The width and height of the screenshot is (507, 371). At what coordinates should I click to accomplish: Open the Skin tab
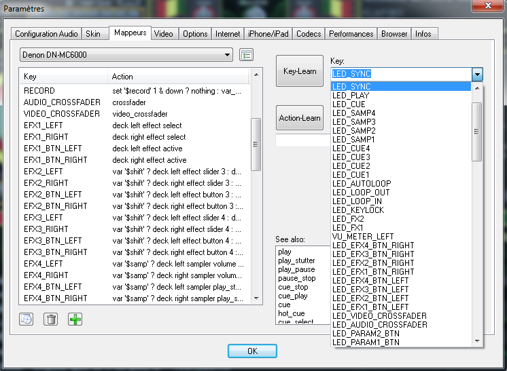(92, 34)
